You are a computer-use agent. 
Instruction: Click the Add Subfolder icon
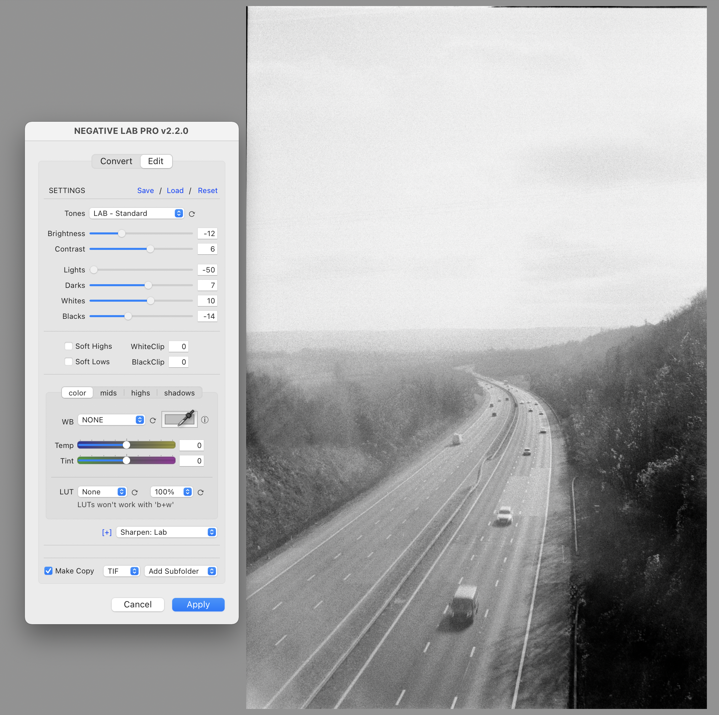[213, 571]
